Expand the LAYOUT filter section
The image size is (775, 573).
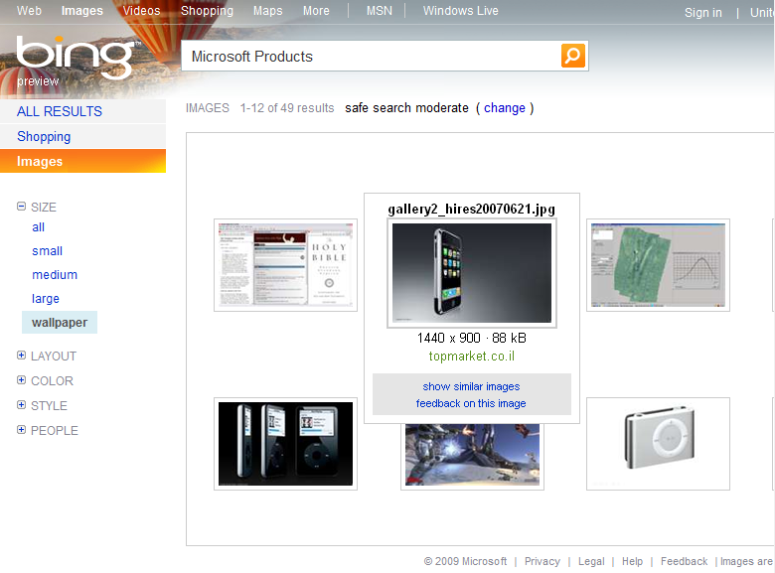21,356
